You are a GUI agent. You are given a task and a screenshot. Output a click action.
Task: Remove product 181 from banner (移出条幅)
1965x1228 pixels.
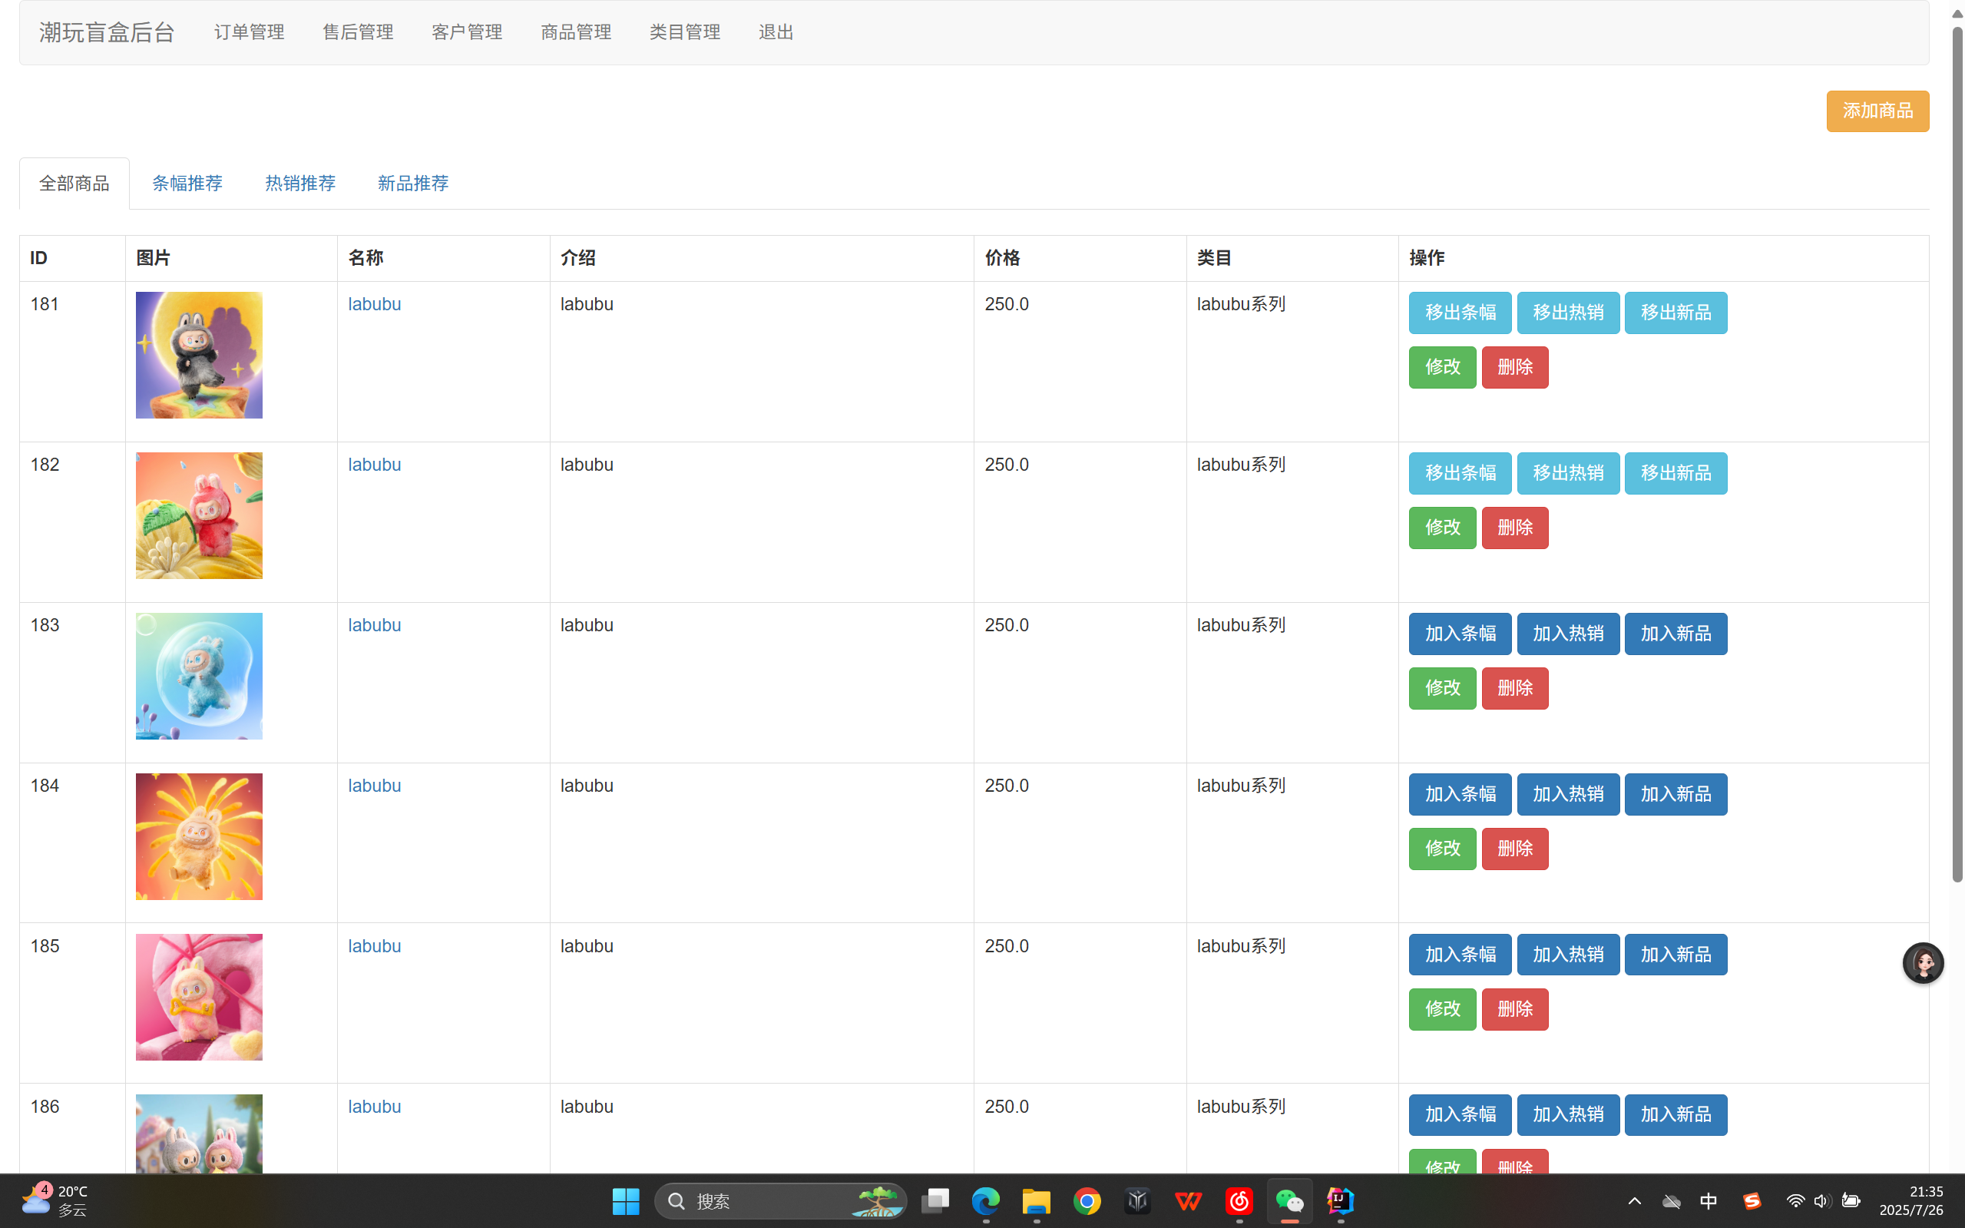(x=1459, y=313)
